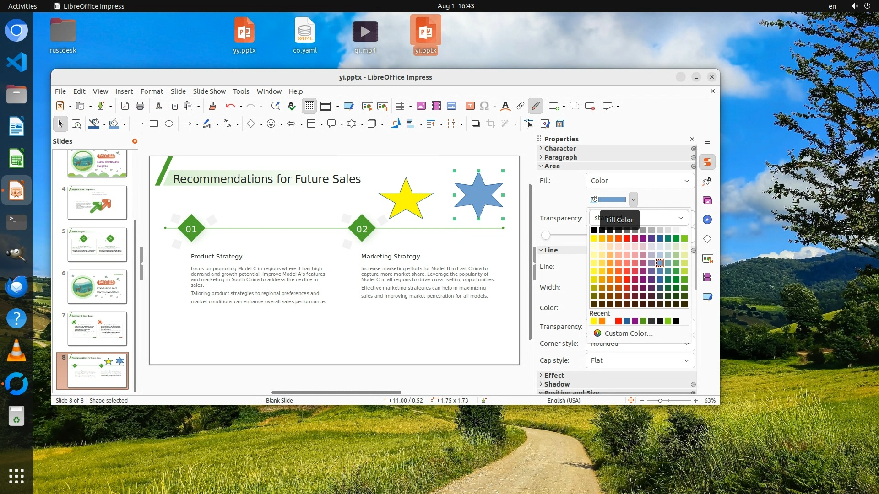Close the Slides panel
Image resolution: width=879 pixels, height=494 pixels.
[135, 141]
